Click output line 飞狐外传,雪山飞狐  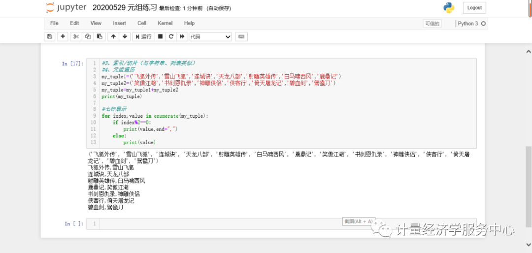(x=111, y=167)
